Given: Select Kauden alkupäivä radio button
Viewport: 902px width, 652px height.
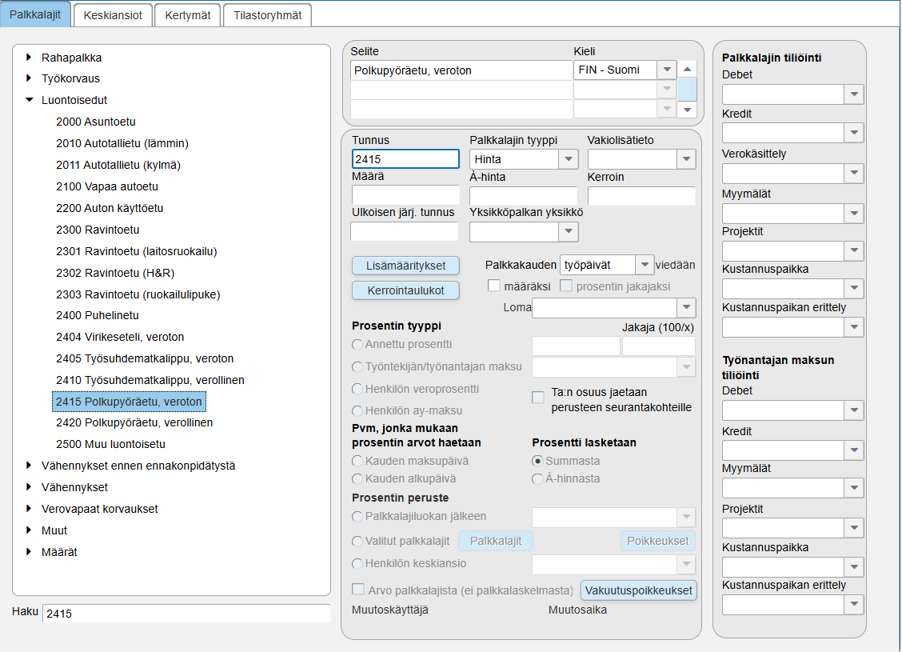Looking at the screenshot, I should tap(357, 478).
